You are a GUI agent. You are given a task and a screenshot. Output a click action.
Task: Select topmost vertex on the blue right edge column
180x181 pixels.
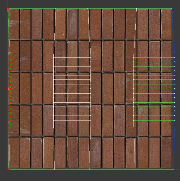pos(175,57)
